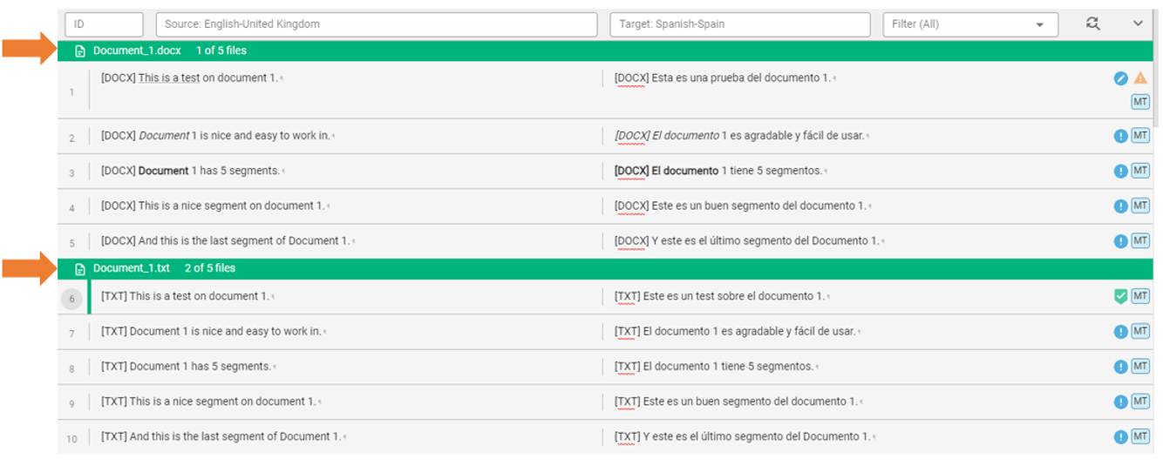Screen dimensions: 1163x473
Task: Open the Filter (All) dropdown
Action: [x=969, y=24]
